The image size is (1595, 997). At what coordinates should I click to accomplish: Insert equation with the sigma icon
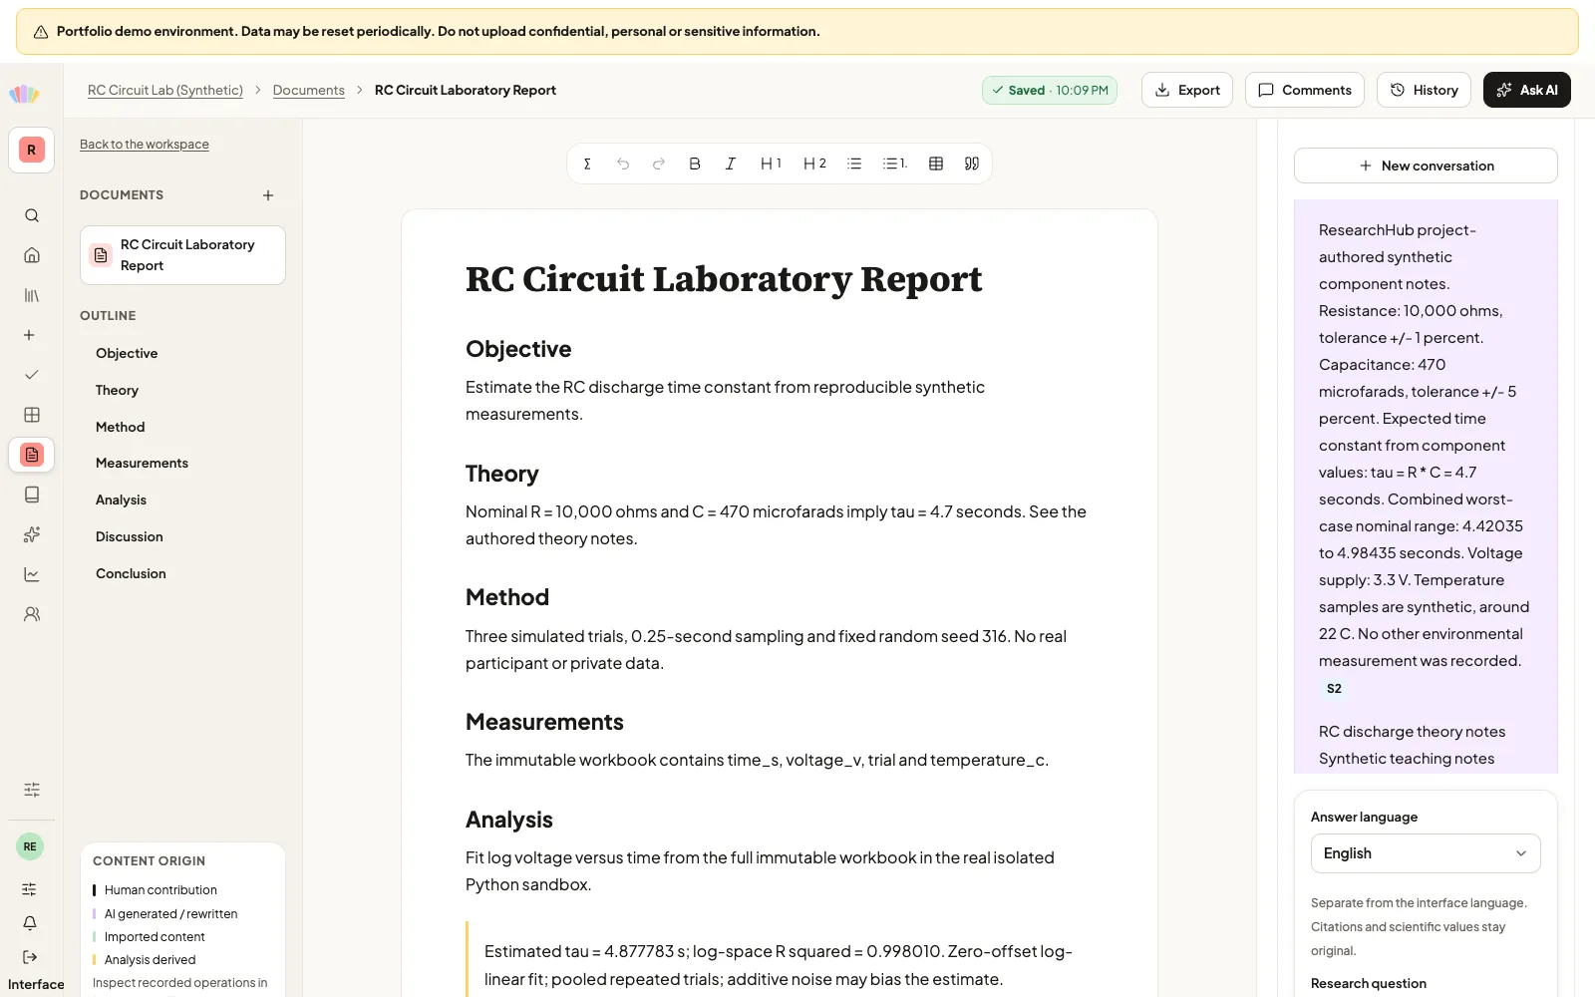coord(587,164)
